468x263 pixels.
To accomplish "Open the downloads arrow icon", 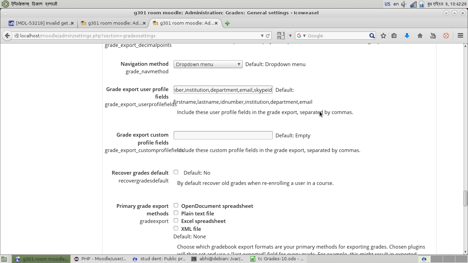I will coord(407,36).
